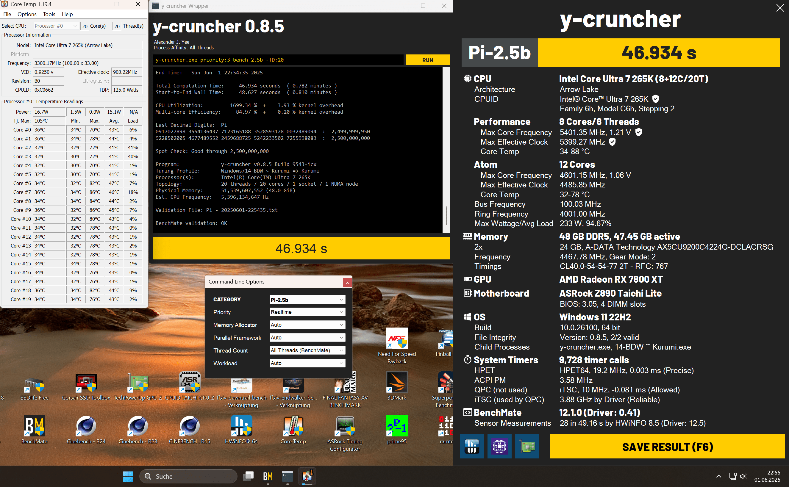Viewport: 789px width, 487px height.
Task: Open the Options menu in Core Temp
Action: point(27,14)
